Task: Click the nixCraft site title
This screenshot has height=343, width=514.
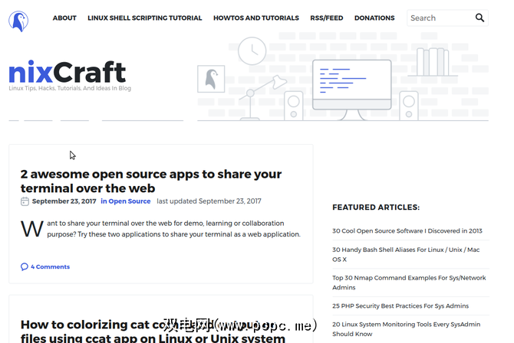Action: pyautogui.click(x=68, y=72)
